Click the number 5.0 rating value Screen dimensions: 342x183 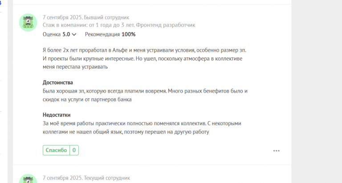point(66,34)
